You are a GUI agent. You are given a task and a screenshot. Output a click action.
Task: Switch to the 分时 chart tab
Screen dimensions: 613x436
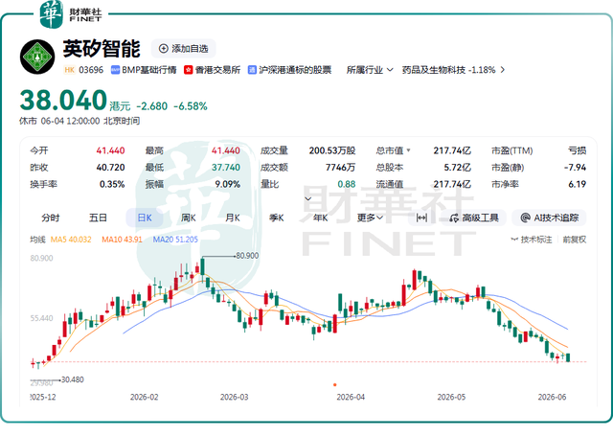pos(51,218)
